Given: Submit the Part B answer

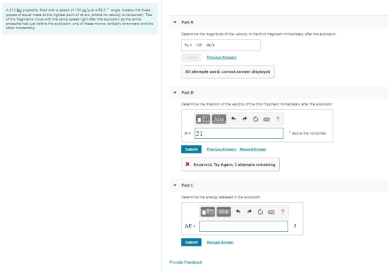Looking at the screenshot, I should [191, 149].
